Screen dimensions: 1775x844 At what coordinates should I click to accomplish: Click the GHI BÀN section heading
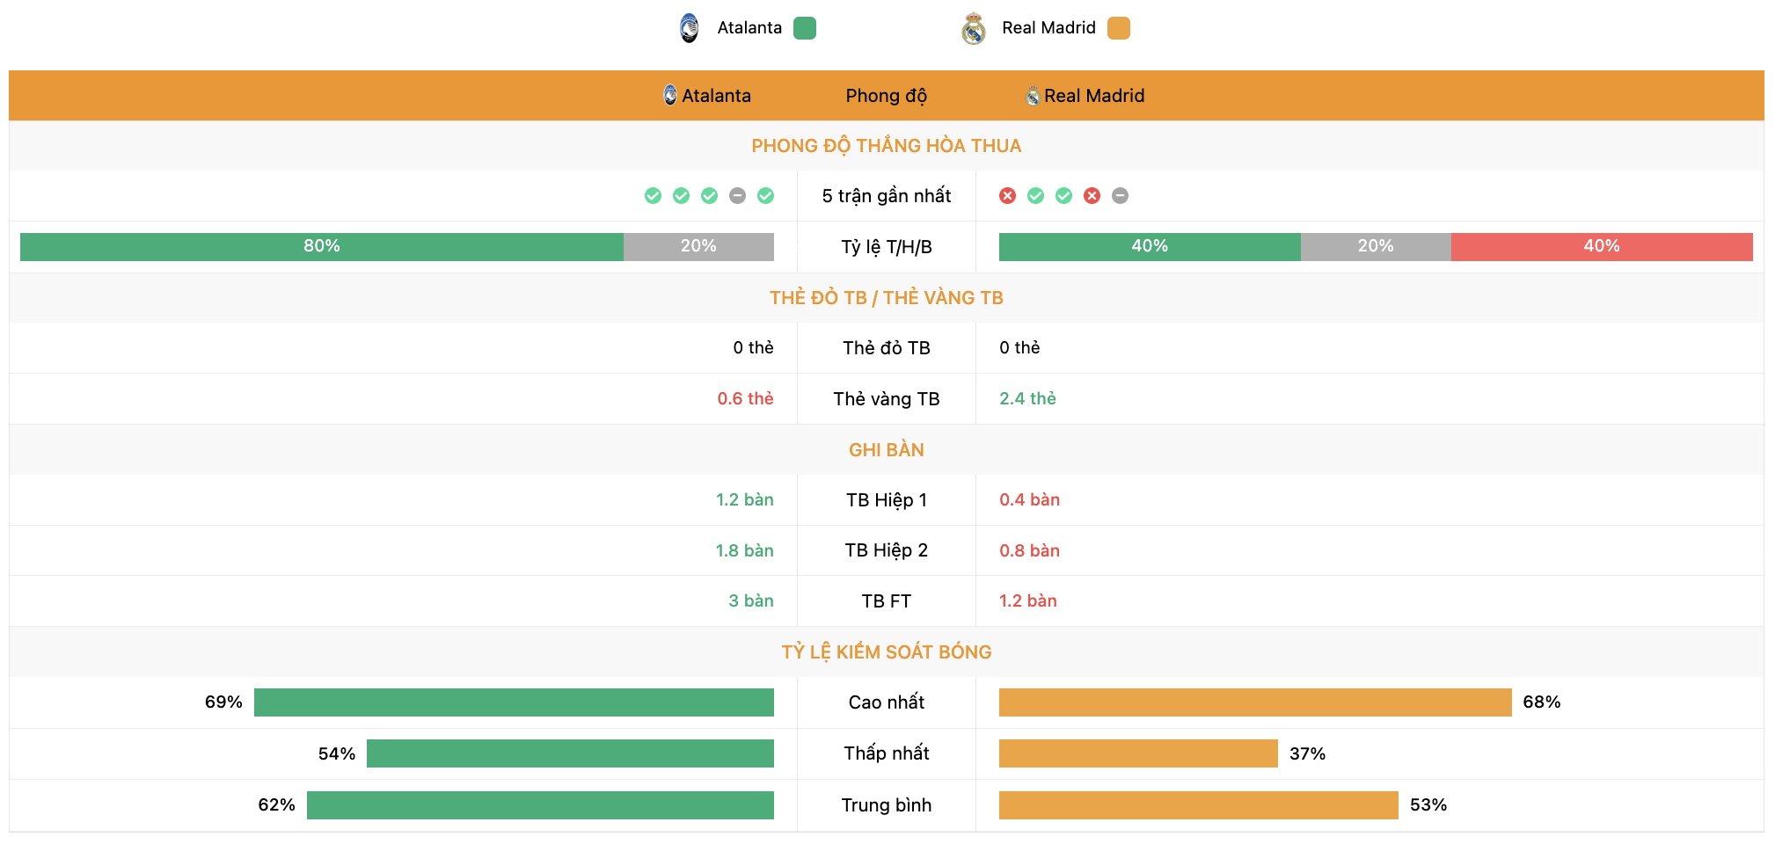tap(886, 450)
